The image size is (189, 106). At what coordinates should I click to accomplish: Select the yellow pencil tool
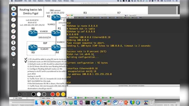14,26
